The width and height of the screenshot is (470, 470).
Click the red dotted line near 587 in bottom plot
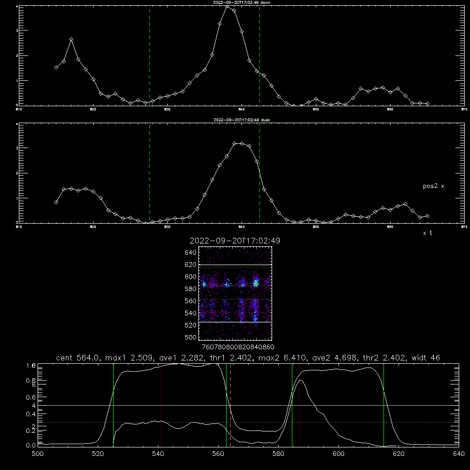[299, 405]
